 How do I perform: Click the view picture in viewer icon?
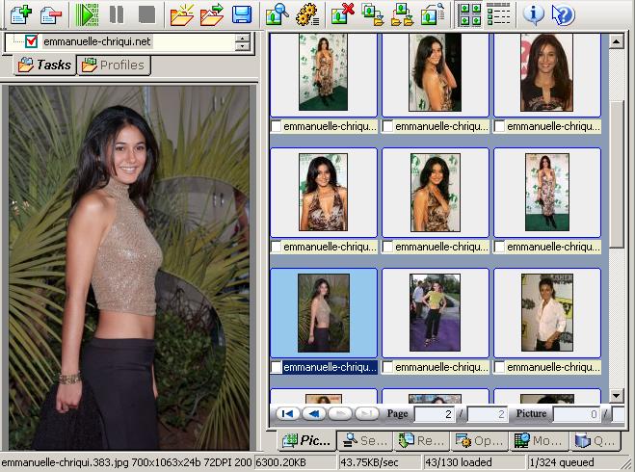coord(433,15)
